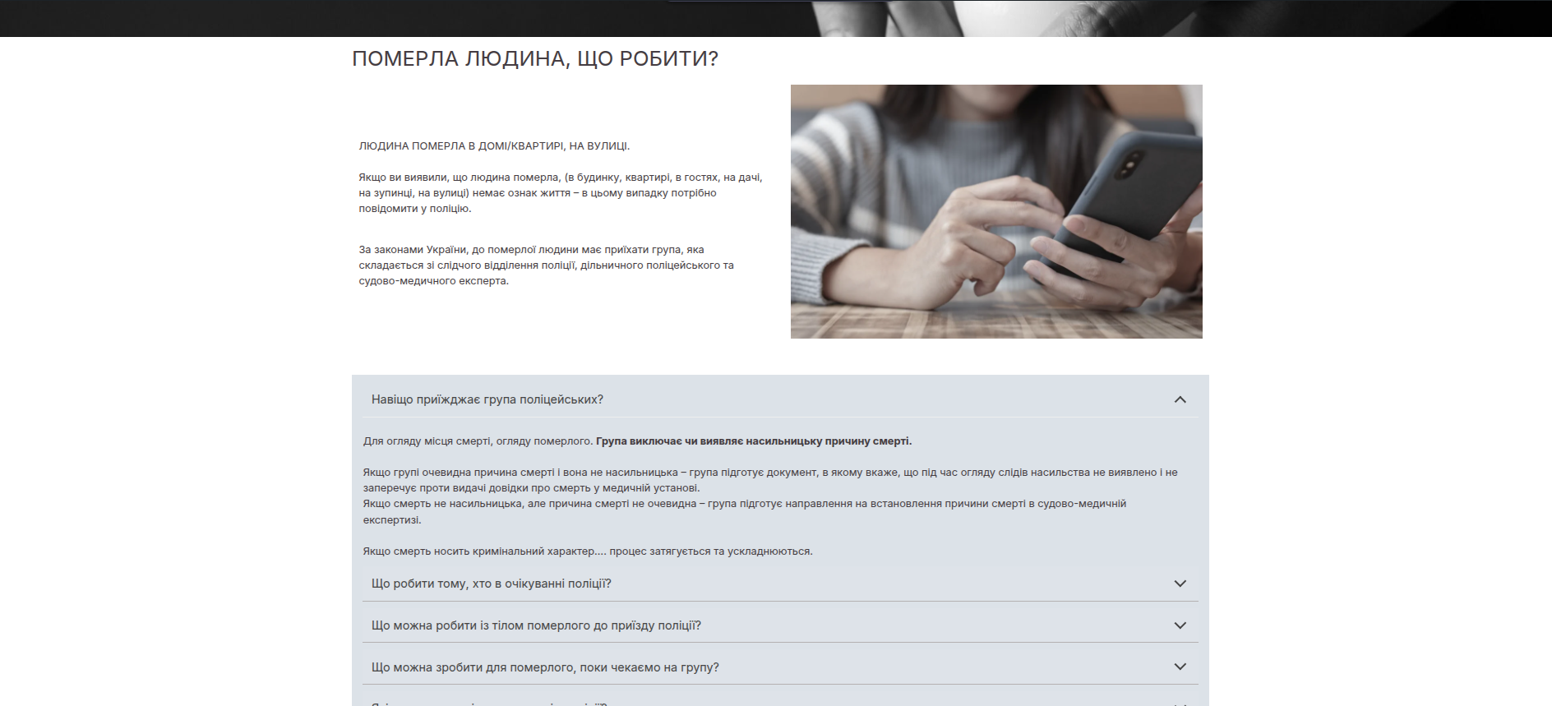Click the down arrow for "Що можна зробити для померлого"
This screenshot has height=706, width=1552.
1180,667
